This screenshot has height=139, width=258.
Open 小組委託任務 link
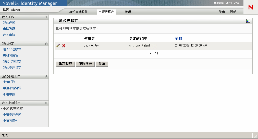12,115
